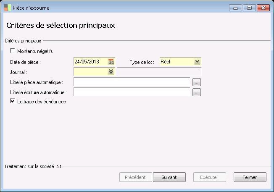Image resolution: width=274 pixels, height=192 pixels.
Task: Click the grey journal description field
Action: 159,72
